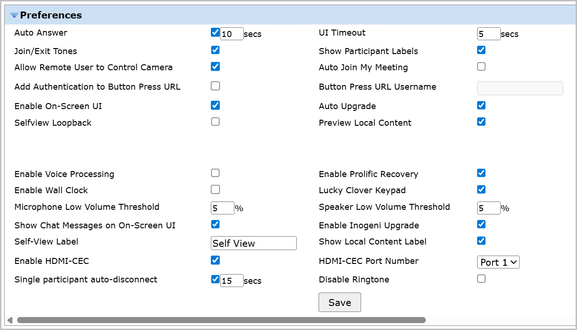Focus the UI Timeout seconds field
The image size is (577, 330).
click(489, 34)
